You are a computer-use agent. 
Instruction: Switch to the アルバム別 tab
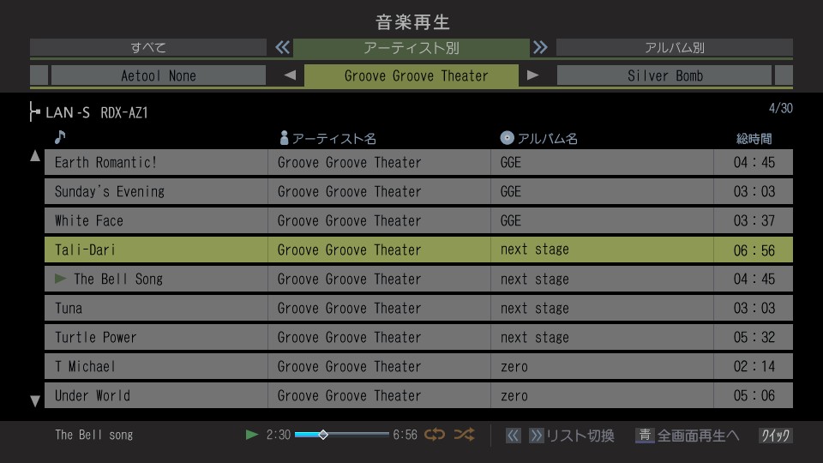pyautogui.click(x=674, y=48)
